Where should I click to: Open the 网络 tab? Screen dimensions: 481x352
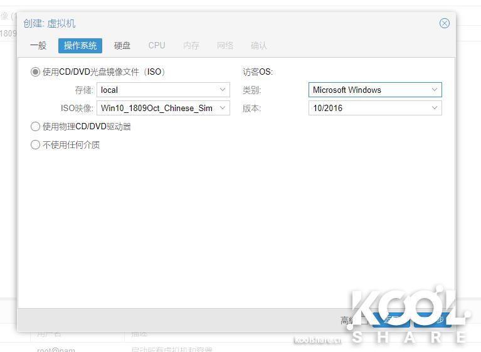225,46
